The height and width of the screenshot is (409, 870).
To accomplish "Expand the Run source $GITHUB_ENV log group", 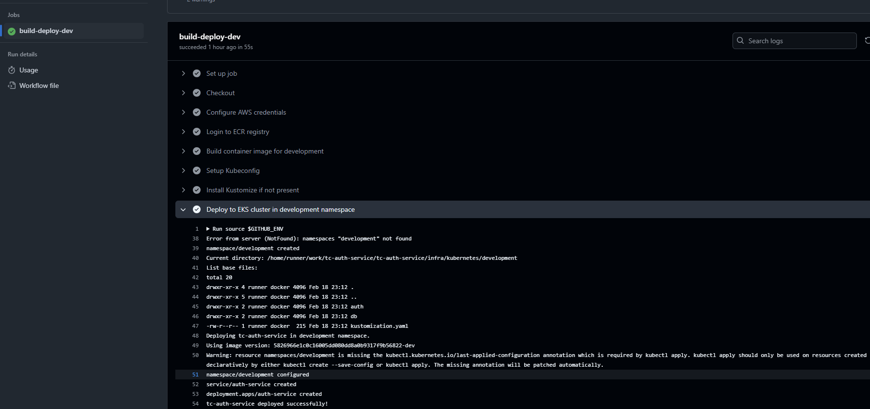I will (208, 229).
